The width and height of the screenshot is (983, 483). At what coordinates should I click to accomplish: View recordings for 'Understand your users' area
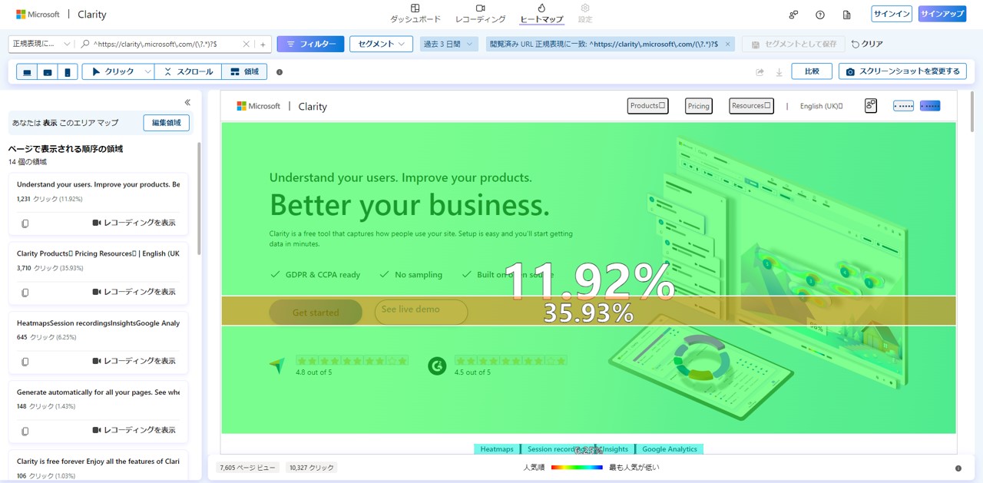(134, 223)
